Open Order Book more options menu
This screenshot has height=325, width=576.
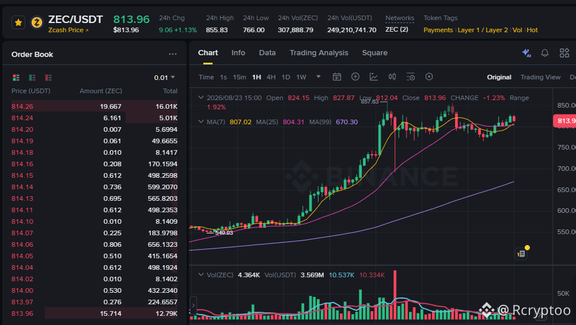173,54
